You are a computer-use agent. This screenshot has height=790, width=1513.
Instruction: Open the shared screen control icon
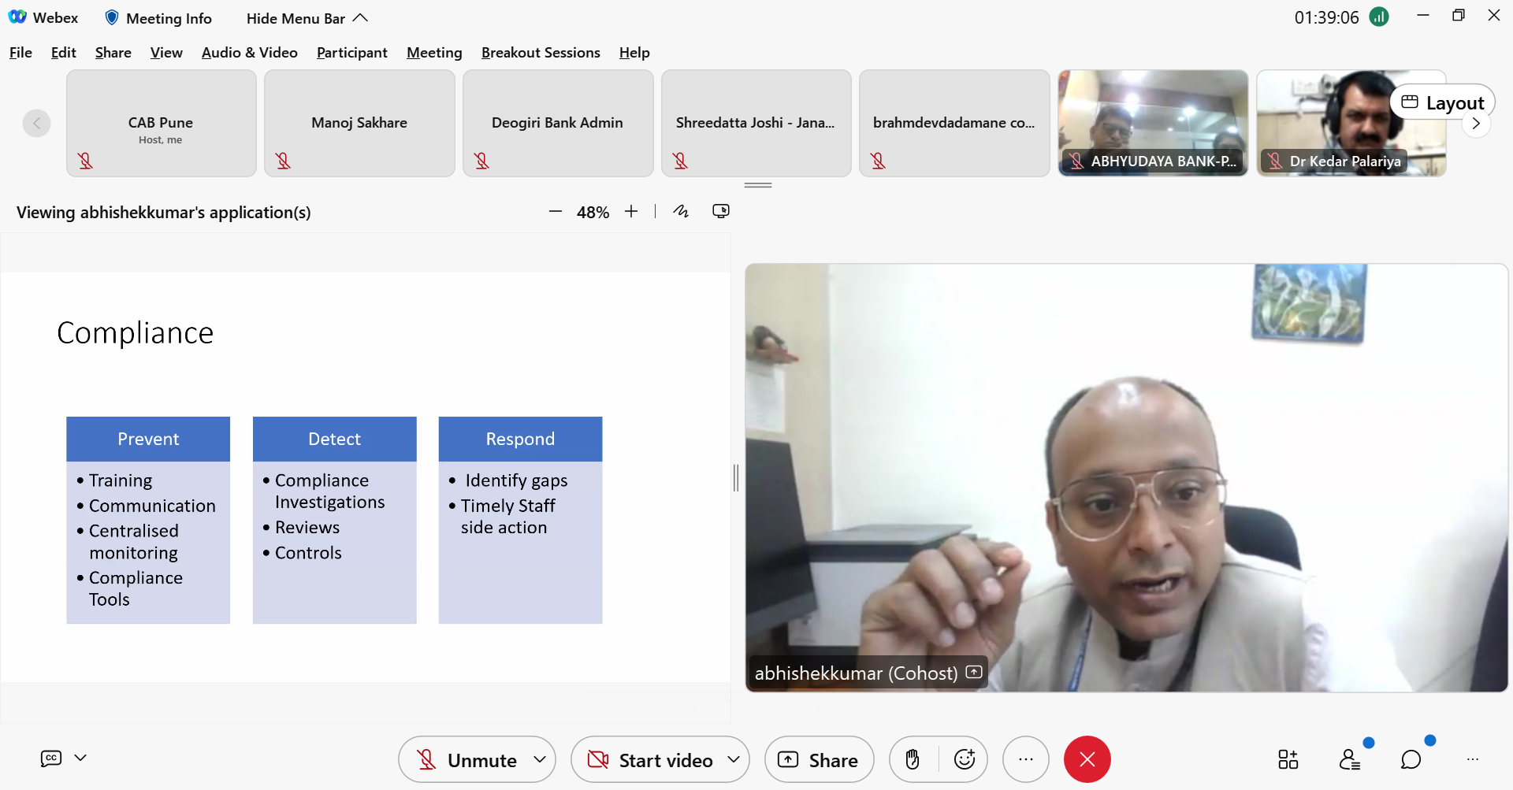click(x=720, y=211)
